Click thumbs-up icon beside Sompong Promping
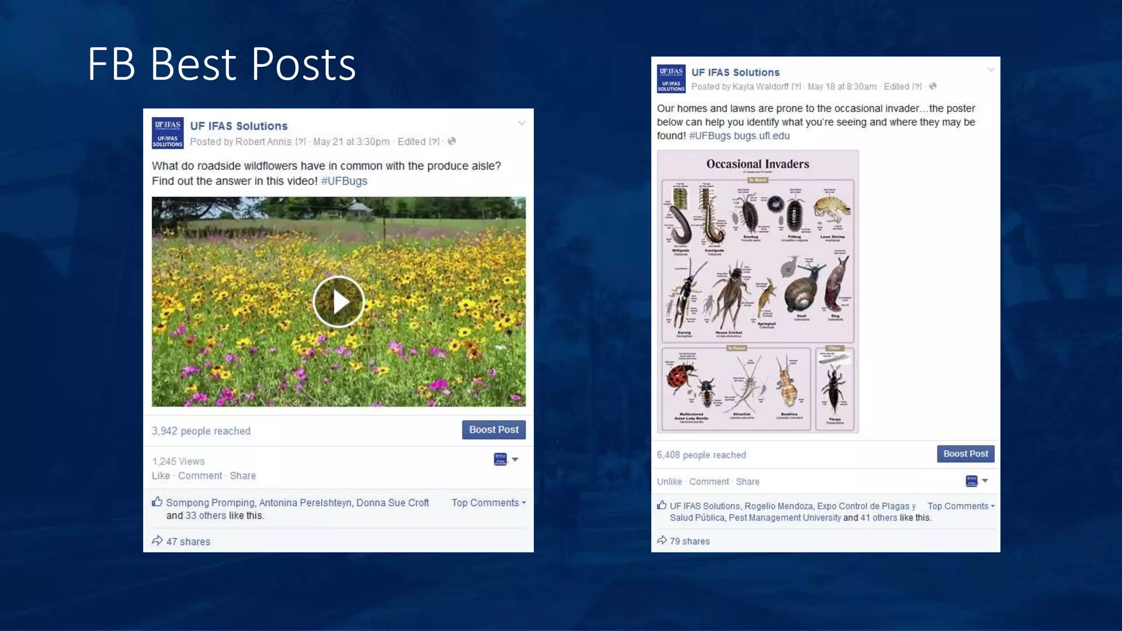This screenshot has height=631, width=1122. click(x=157, y=502)
